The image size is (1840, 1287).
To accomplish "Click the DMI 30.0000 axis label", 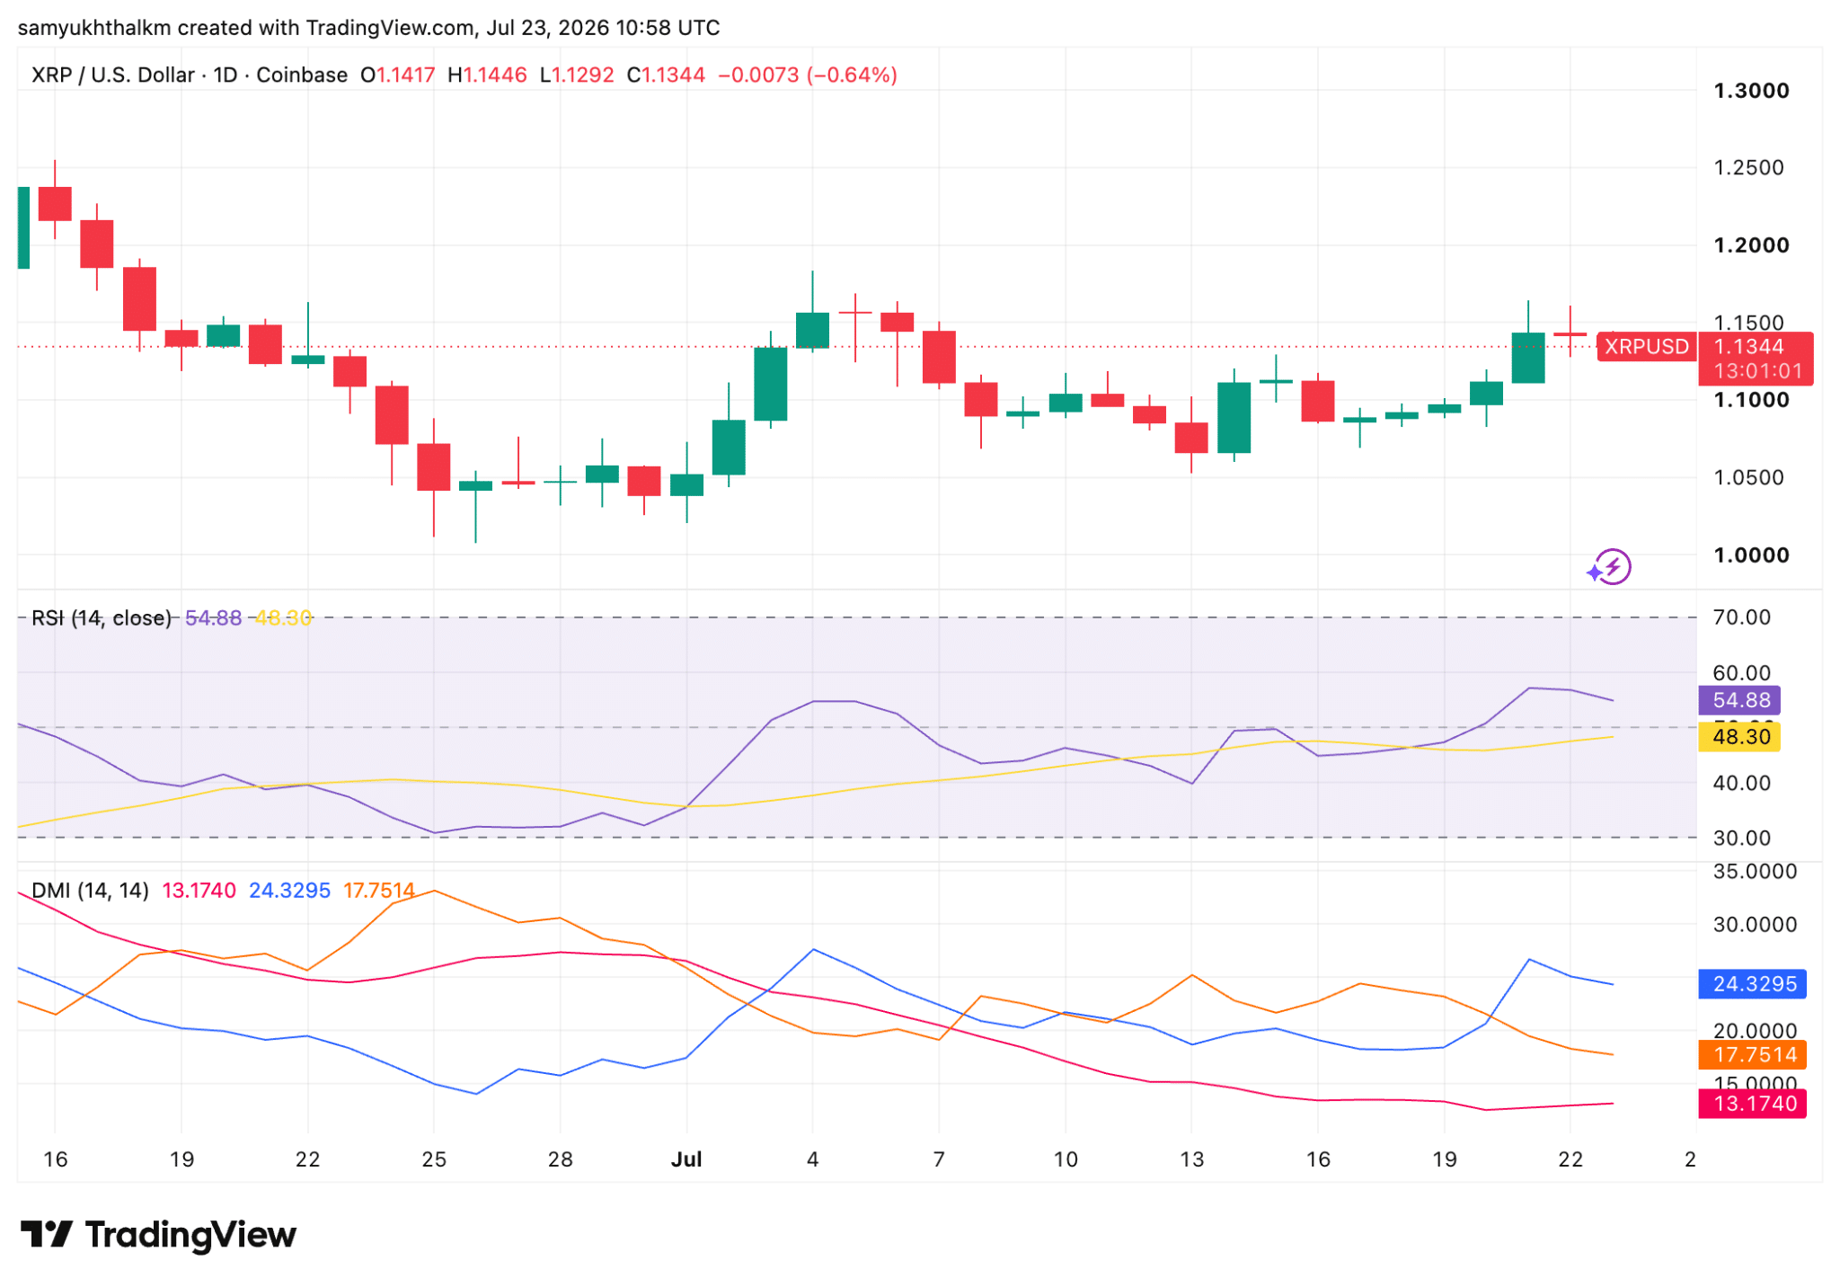I will click(1755, 925).
